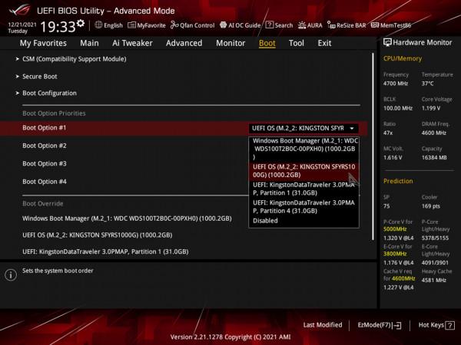
Task: Select the Boot Option #3 row
Action: click(x=45, y=163)
